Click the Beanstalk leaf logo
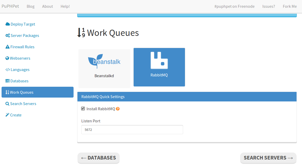Viewport: 302px width, 167px height. pyautogui.click(x=104, y=61)
